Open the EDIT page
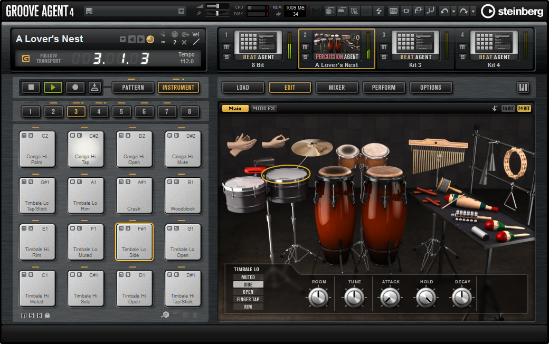 [290, 88]
